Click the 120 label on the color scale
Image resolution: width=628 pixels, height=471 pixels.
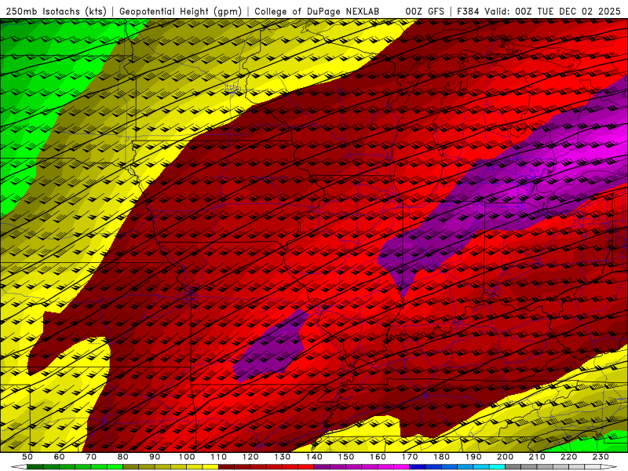tap(250, 457)
